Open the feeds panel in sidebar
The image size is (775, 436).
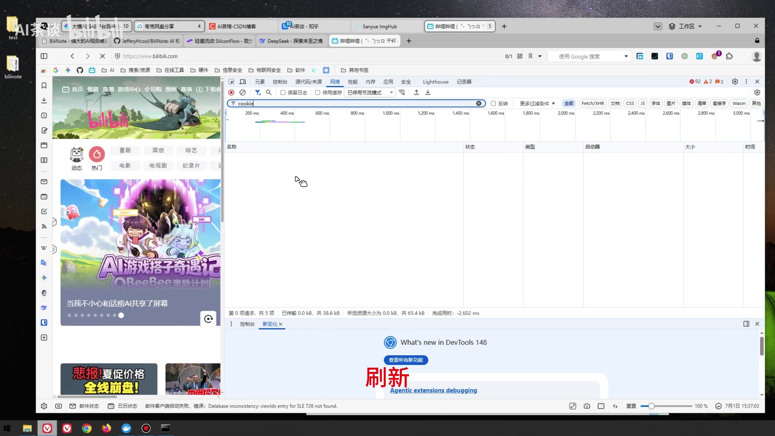coord(44,226)
